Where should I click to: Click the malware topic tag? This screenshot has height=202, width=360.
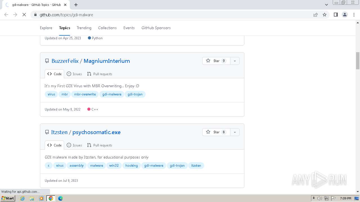click(96, 166)
